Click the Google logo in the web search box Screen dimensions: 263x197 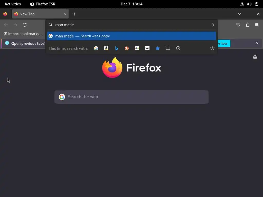[62, 97]
